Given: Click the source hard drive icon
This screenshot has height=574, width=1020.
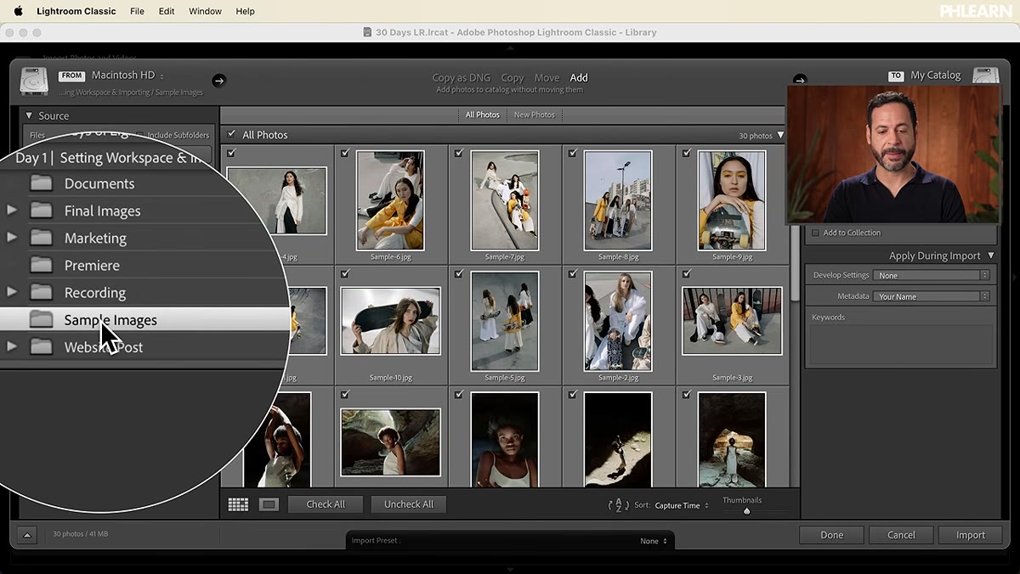Looking at the screenshot, I should [x=34, y=82].
